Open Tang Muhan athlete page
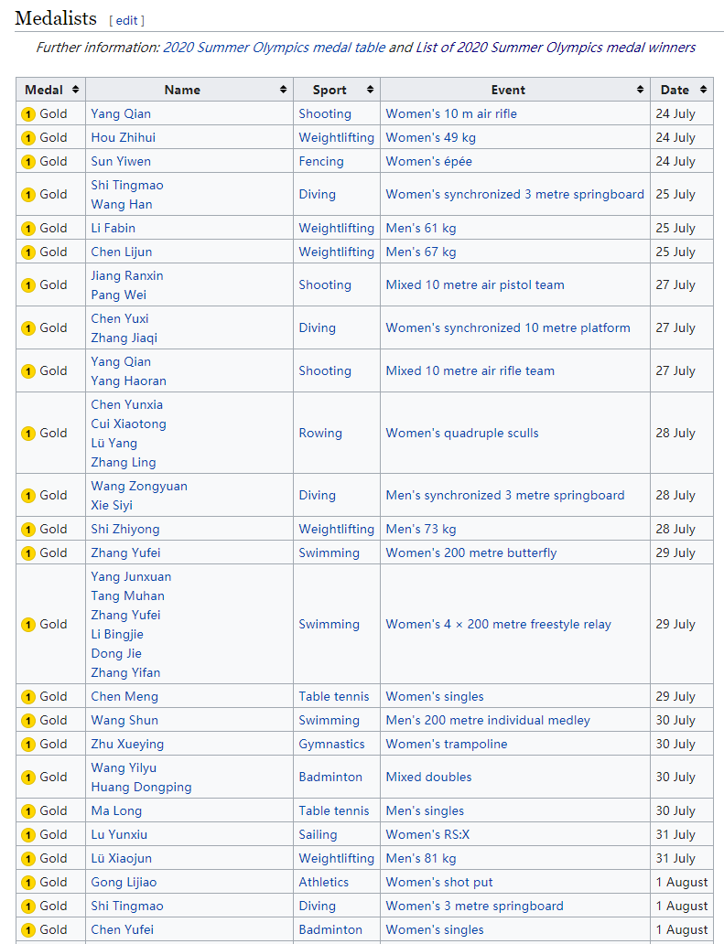The height and width of the screenshot is (944, 724). pyautogui.click(x=128, y=596)
